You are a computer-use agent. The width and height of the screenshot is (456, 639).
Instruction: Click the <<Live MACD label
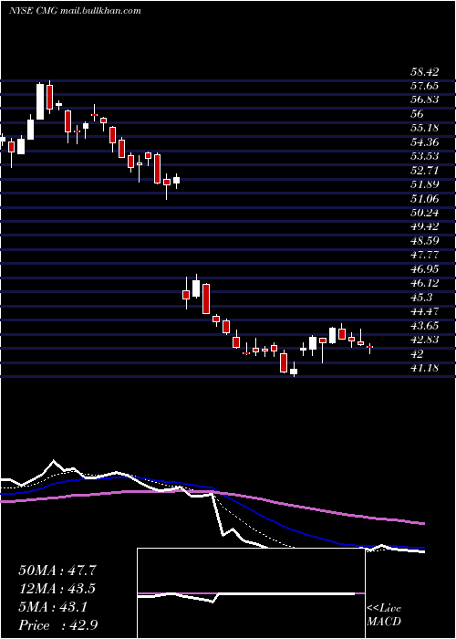(384, 615)
